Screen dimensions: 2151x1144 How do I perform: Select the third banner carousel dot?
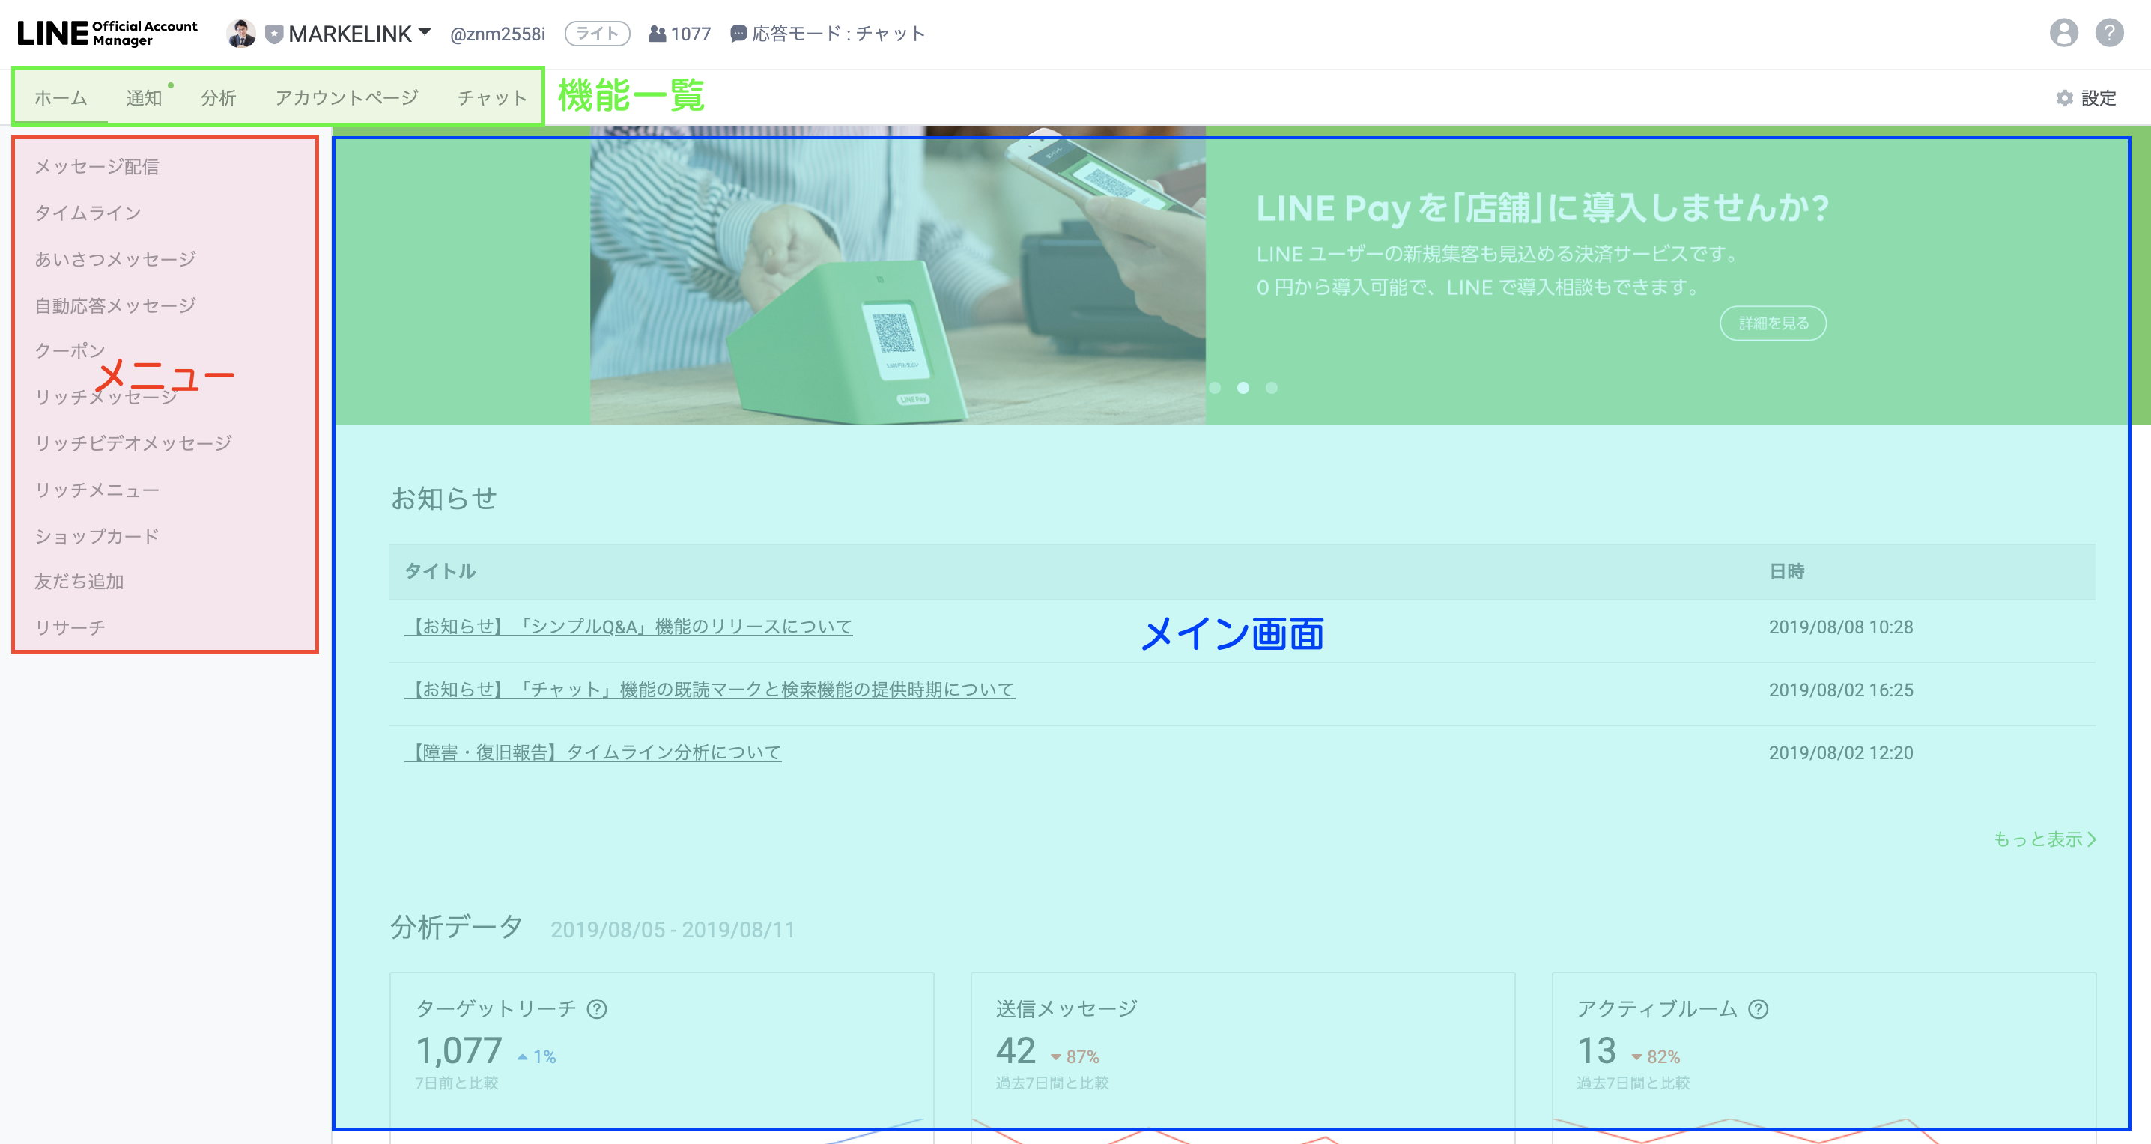coord(1271,387)
